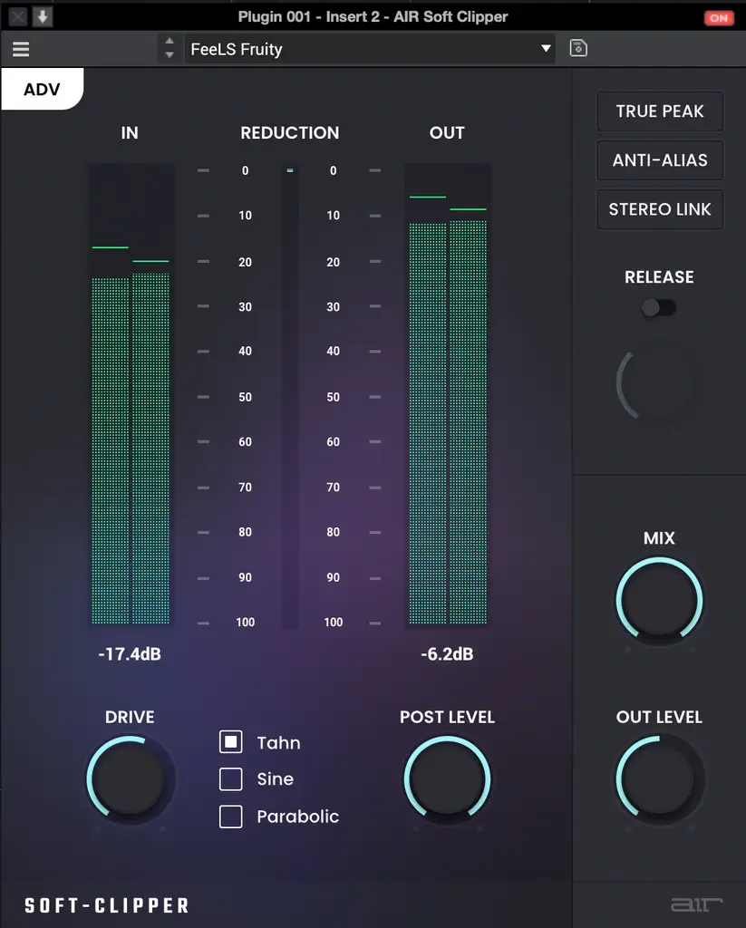
Task: Open the FeeLS Fruity preset dropdown
Action: click(370, 49)
